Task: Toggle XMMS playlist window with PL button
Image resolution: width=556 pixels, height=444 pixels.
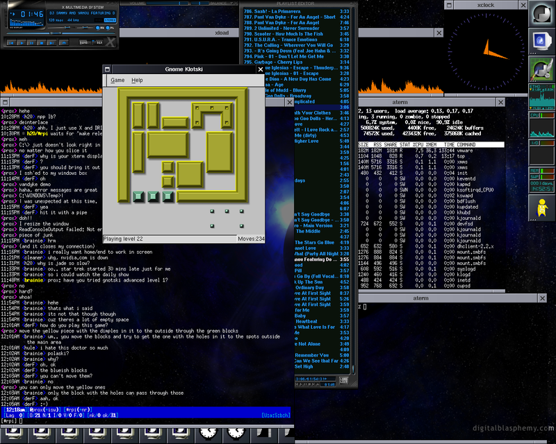Action: coord(109,28)
